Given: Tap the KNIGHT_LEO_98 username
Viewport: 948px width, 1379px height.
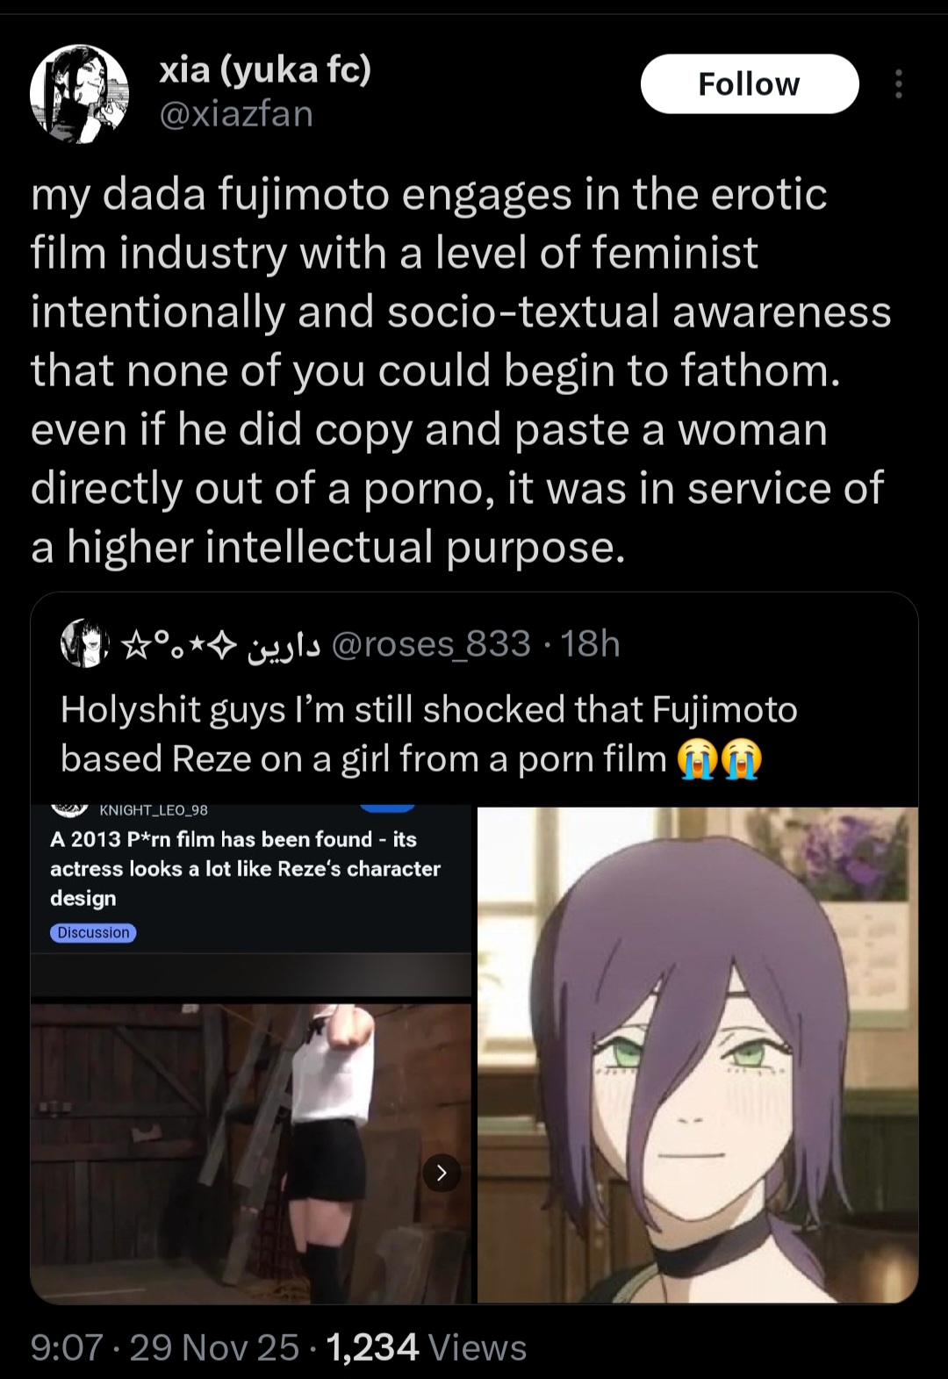Looking at the screenshot, I should 154,810.
